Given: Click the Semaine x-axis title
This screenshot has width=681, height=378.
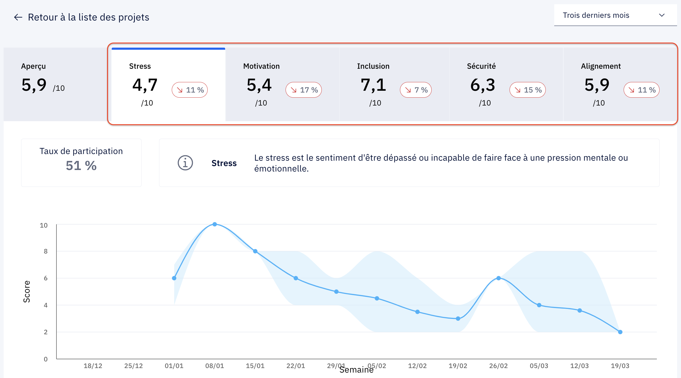Looking at the screenshot, I should point(356,370).
